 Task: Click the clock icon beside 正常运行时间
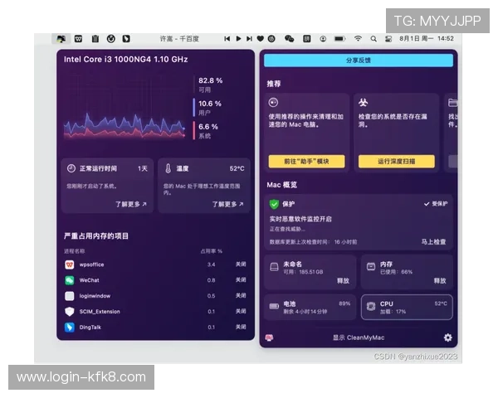coord(71,168)
